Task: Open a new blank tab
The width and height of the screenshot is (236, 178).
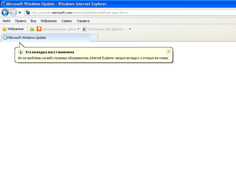Action: click(x=94, y=38)
